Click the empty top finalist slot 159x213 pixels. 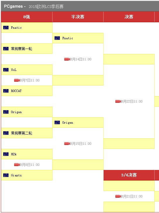129,59
